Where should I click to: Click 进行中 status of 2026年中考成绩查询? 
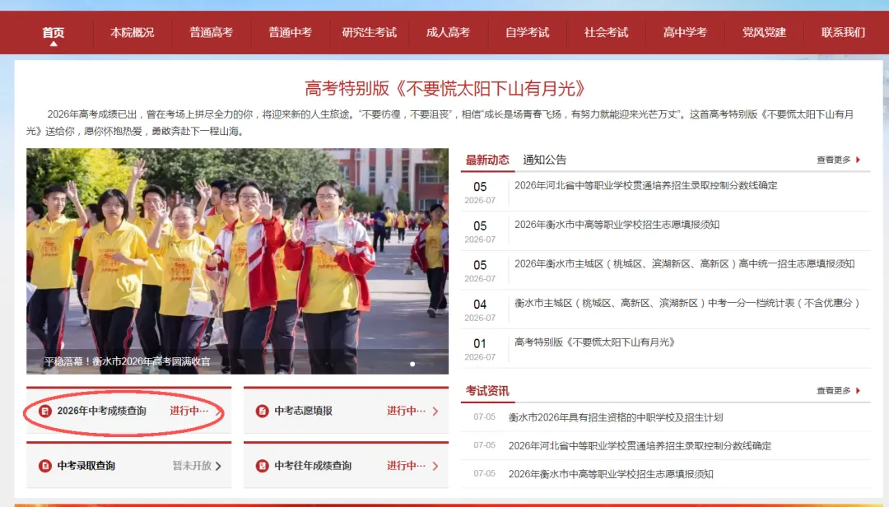(189, 411)
